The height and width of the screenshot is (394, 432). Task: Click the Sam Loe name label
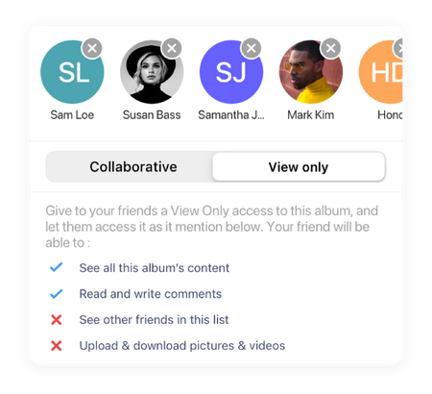72,115
